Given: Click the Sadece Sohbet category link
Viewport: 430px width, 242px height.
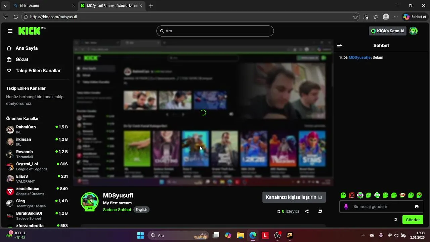Looking at the screenshot, I should (117, 210).
